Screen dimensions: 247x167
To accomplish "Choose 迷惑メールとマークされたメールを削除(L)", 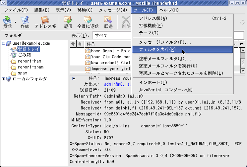I will point(182,73).
